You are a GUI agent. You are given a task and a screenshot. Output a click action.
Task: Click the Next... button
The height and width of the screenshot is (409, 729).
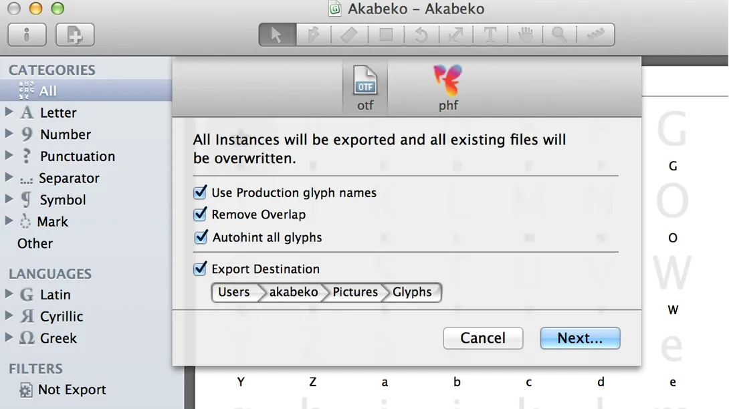click(x=580, y=338)
